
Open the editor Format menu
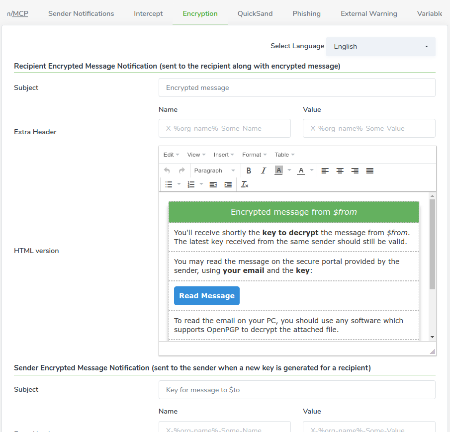pyautogui.click(x=254, y=155)
